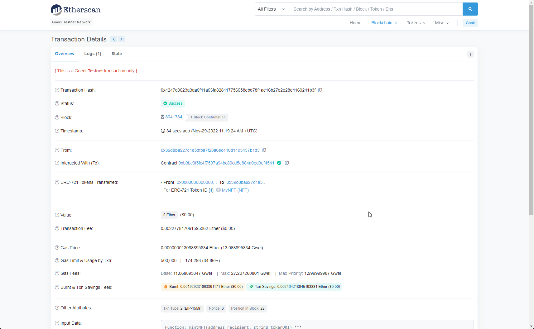Switch to the Logs tab
Screen dimensions: 534x329
click(93, 54)
